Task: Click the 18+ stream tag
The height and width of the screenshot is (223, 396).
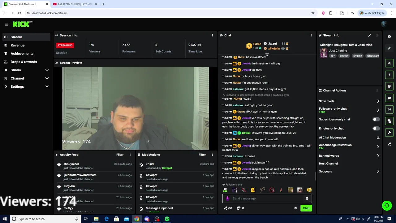Action: coord(333,56)
